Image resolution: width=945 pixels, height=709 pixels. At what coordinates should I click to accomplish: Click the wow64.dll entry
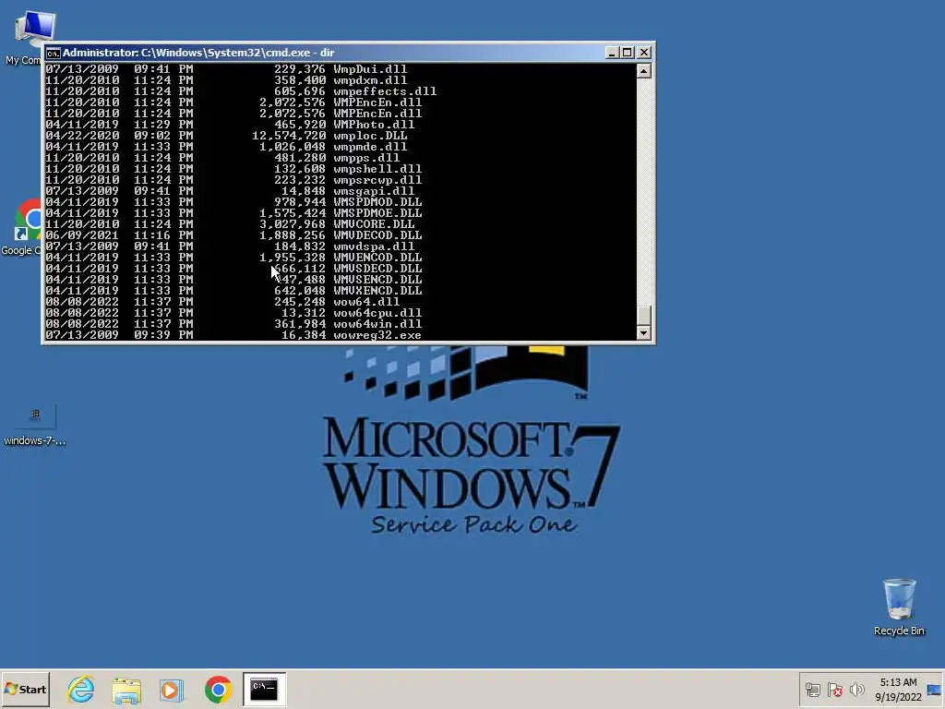pos(366,302)
